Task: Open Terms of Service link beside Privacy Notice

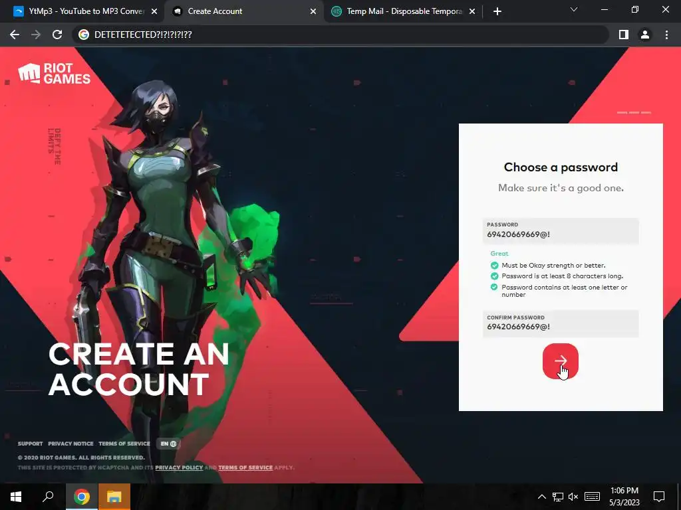Action: pos(124,444)
